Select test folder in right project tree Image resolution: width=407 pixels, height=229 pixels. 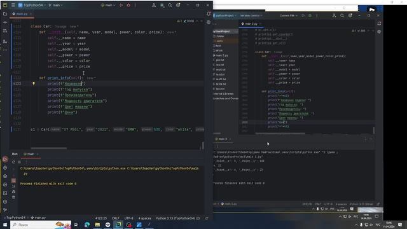pos(218,46)
